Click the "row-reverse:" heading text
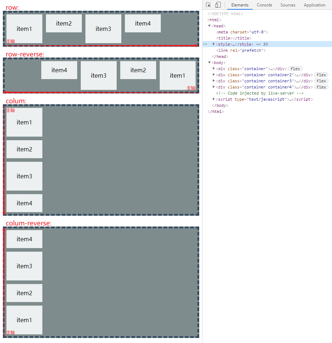Screen dimensions: 332x343 point(25,54)
